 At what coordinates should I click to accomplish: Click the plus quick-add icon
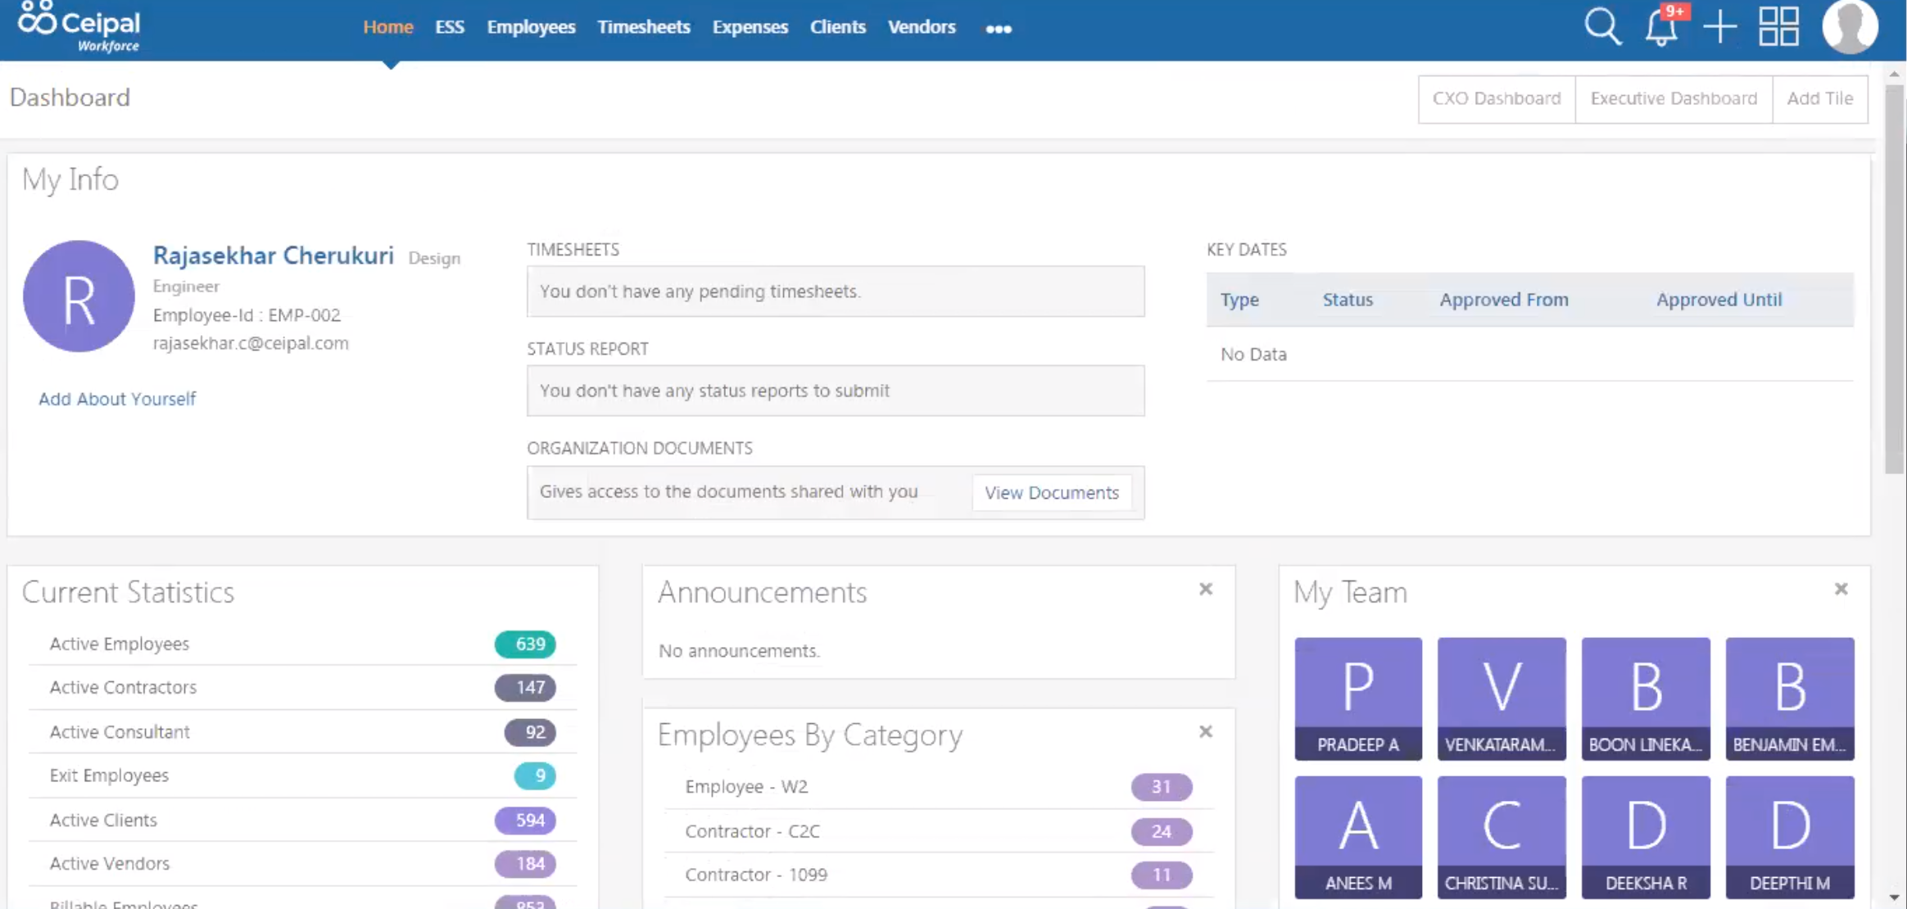pyautogui.click(x=1719, y=27)
